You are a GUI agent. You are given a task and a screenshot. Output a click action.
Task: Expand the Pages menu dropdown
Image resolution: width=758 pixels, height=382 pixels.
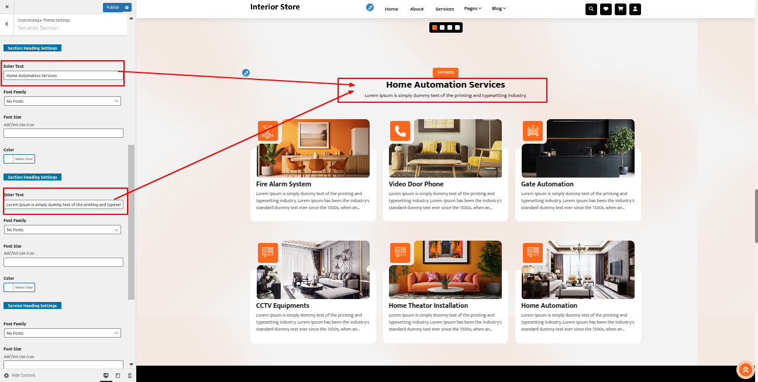click(x=473, y=9)
